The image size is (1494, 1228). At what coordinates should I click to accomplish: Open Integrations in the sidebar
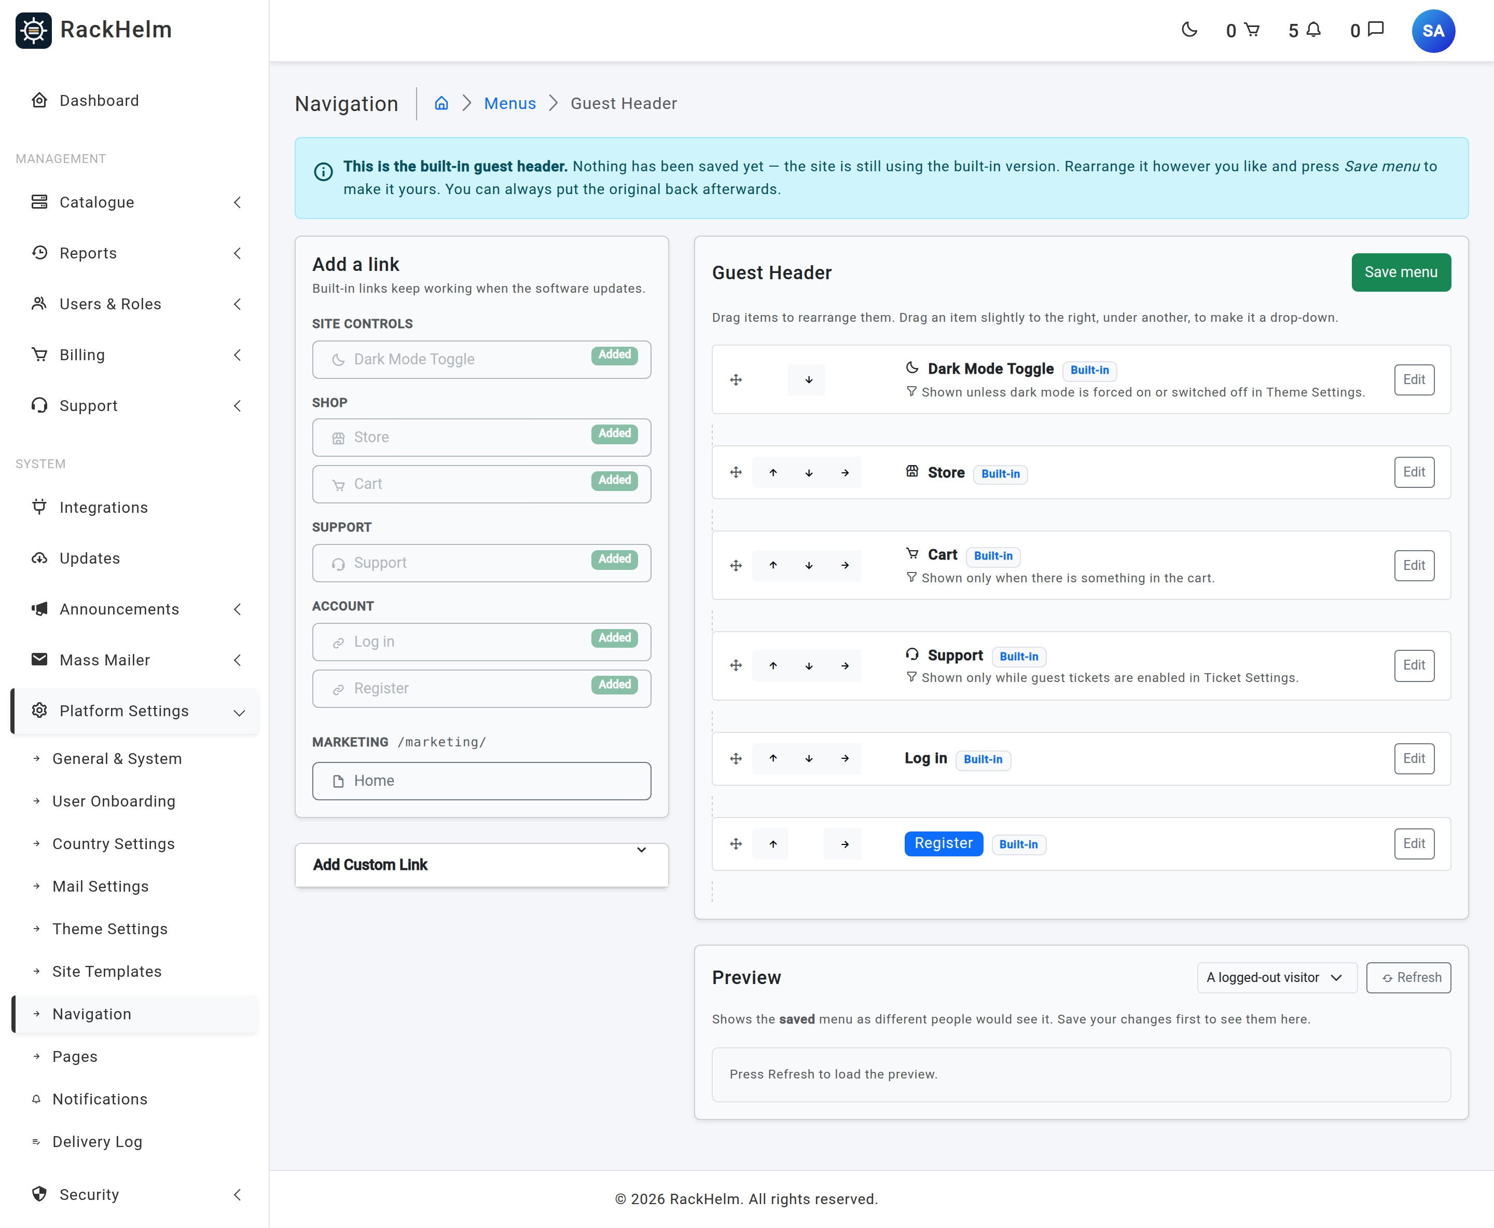[134, 507]
